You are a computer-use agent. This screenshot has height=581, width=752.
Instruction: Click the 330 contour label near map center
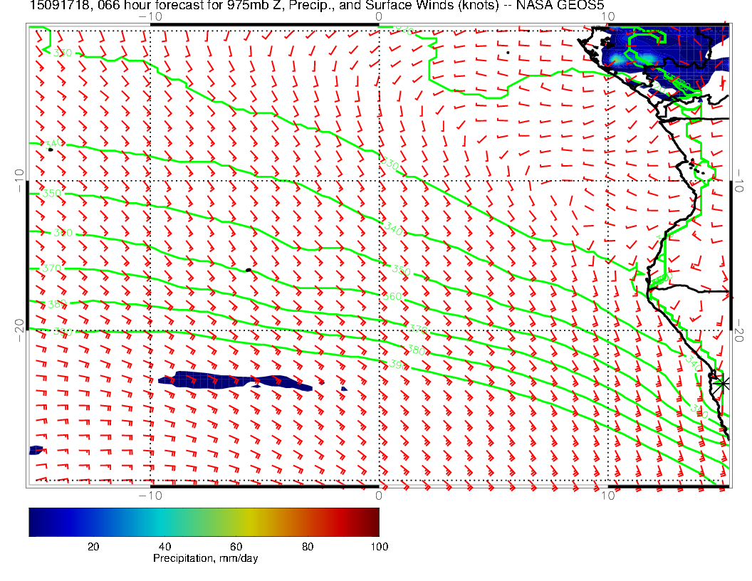390,165
